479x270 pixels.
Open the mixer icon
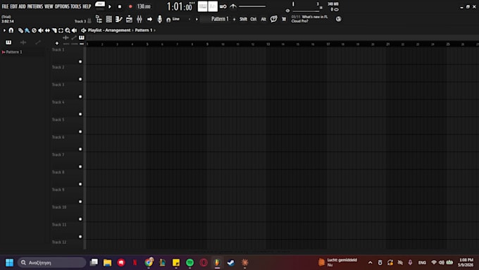pyautogui.click(x=139, y=19)
